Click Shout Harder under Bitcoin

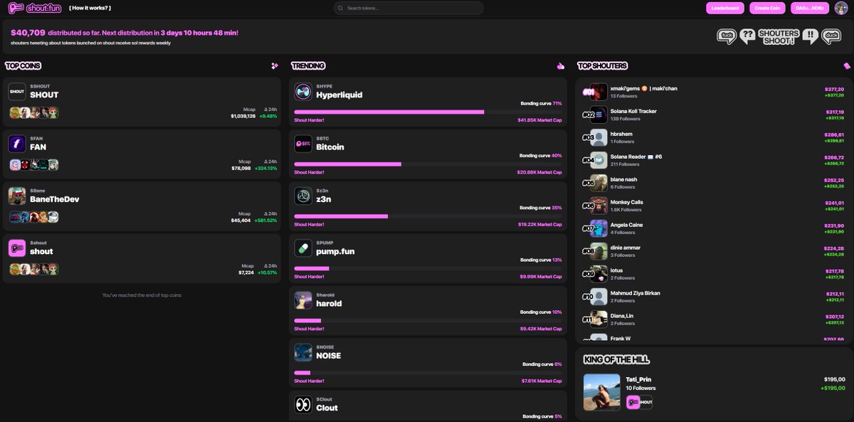tap(309, 172)
